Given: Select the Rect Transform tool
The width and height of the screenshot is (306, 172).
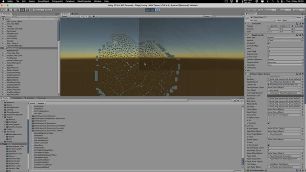Looking at the screenshot, I should coord(22,10).
